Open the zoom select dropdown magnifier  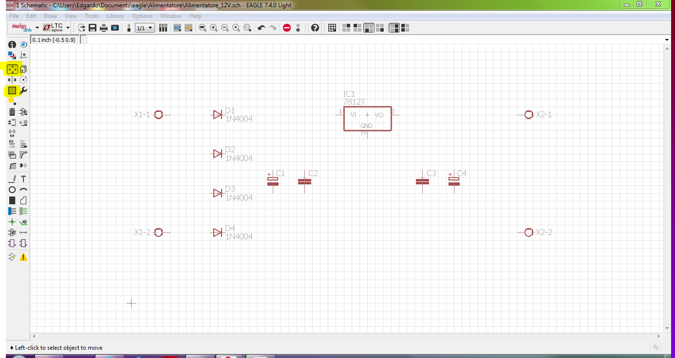pyautogui.click(x=247, y=28)
